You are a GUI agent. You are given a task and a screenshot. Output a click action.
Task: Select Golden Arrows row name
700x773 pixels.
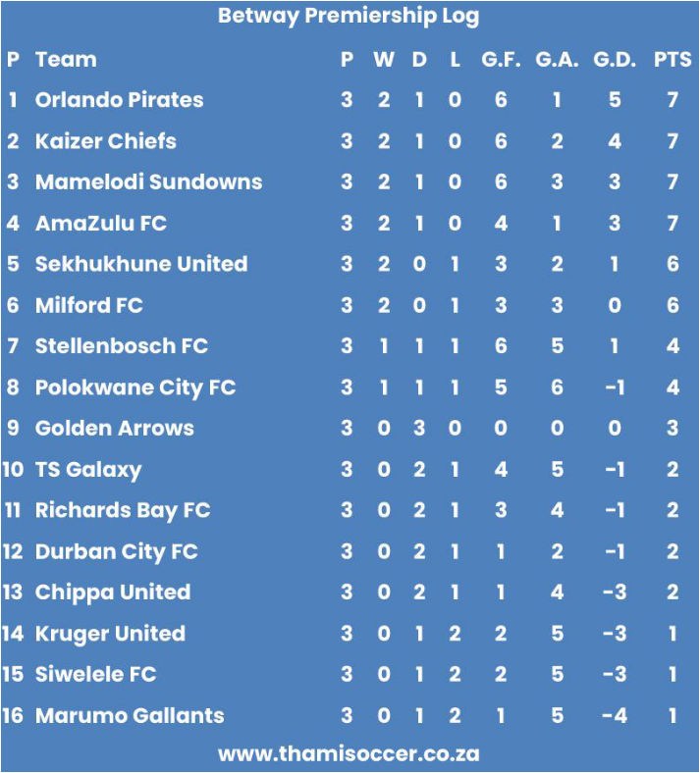pyautogui.click(x=115, y=429)
